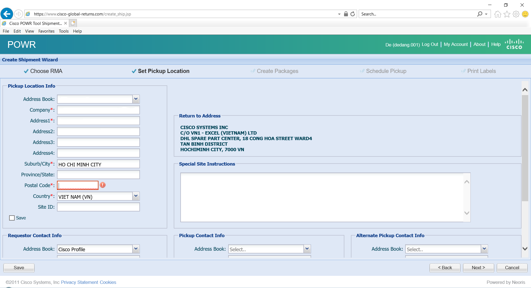This screenshot has height=288, width=531.
Task: Click the Internet Explorer page icon in address bar
Action: coord(28,14)
